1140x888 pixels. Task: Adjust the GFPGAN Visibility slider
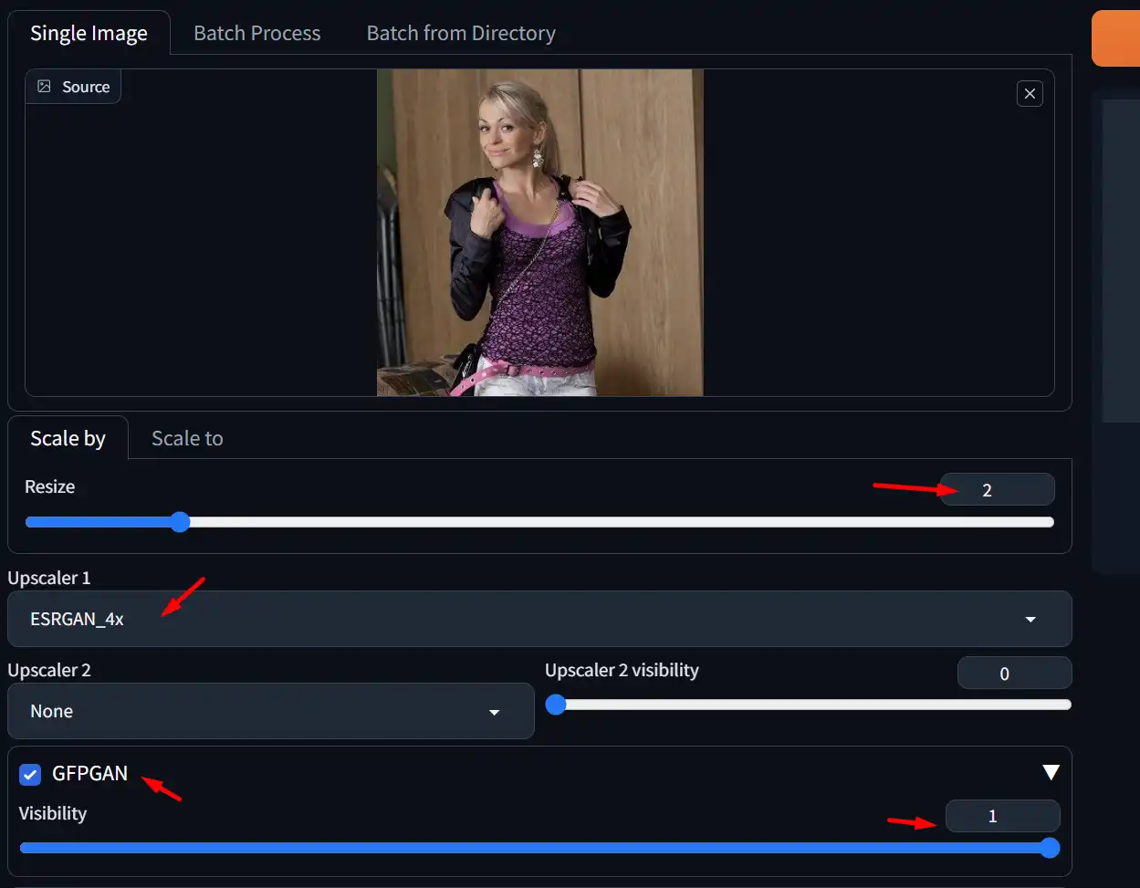coord(539,848)
